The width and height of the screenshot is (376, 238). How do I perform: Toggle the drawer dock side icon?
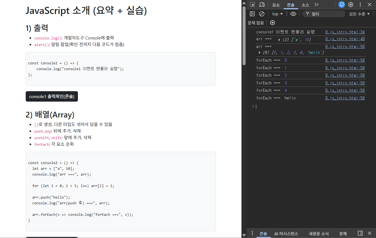[360, 233]
